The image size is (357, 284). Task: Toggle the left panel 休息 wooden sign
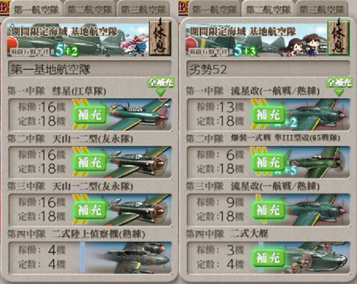pyautogui.click(x=160, y=38)
